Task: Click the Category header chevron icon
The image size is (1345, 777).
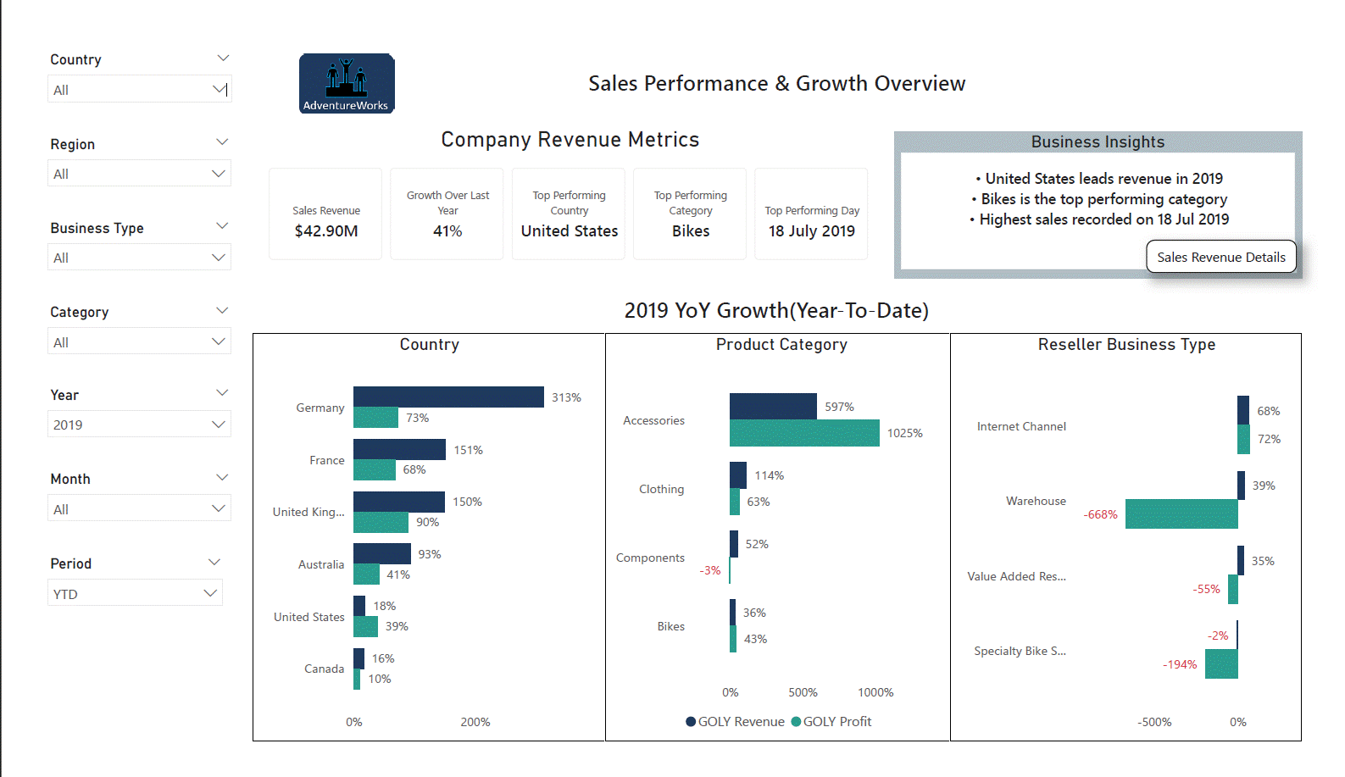Action: (222, 311)
